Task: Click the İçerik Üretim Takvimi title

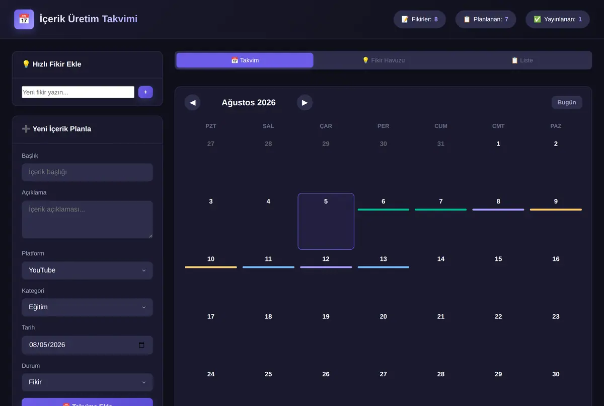Action: 89,19
